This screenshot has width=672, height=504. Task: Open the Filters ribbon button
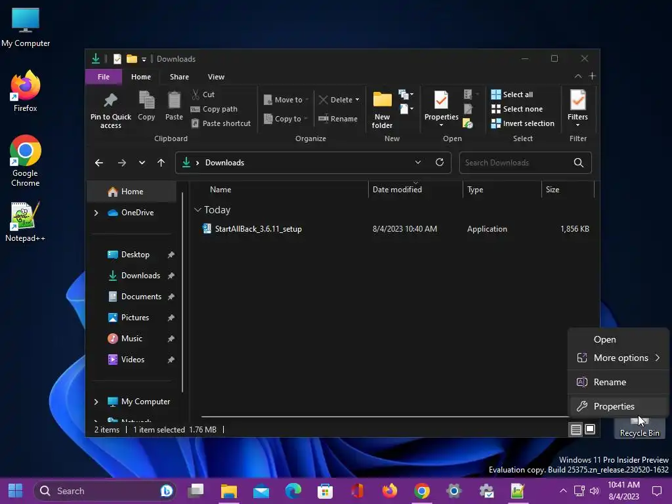pos(577,108)
